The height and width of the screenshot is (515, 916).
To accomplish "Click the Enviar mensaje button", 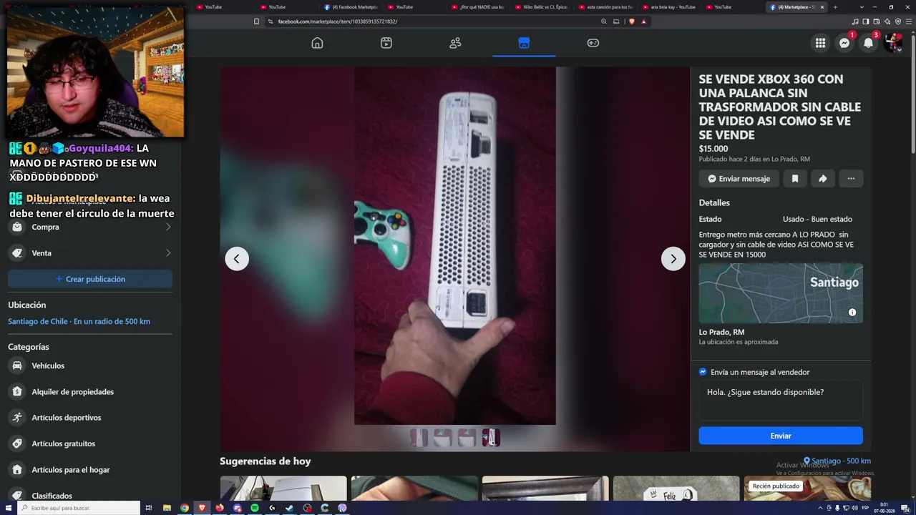I will click(739, 179).
